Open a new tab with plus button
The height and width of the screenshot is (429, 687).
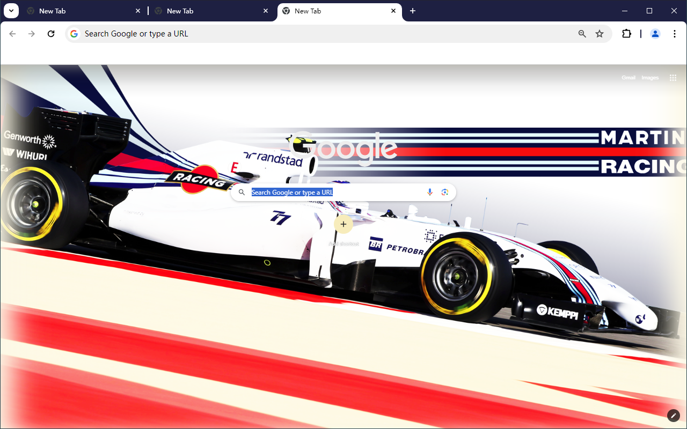pyautogui.click(x=413, y=11)
